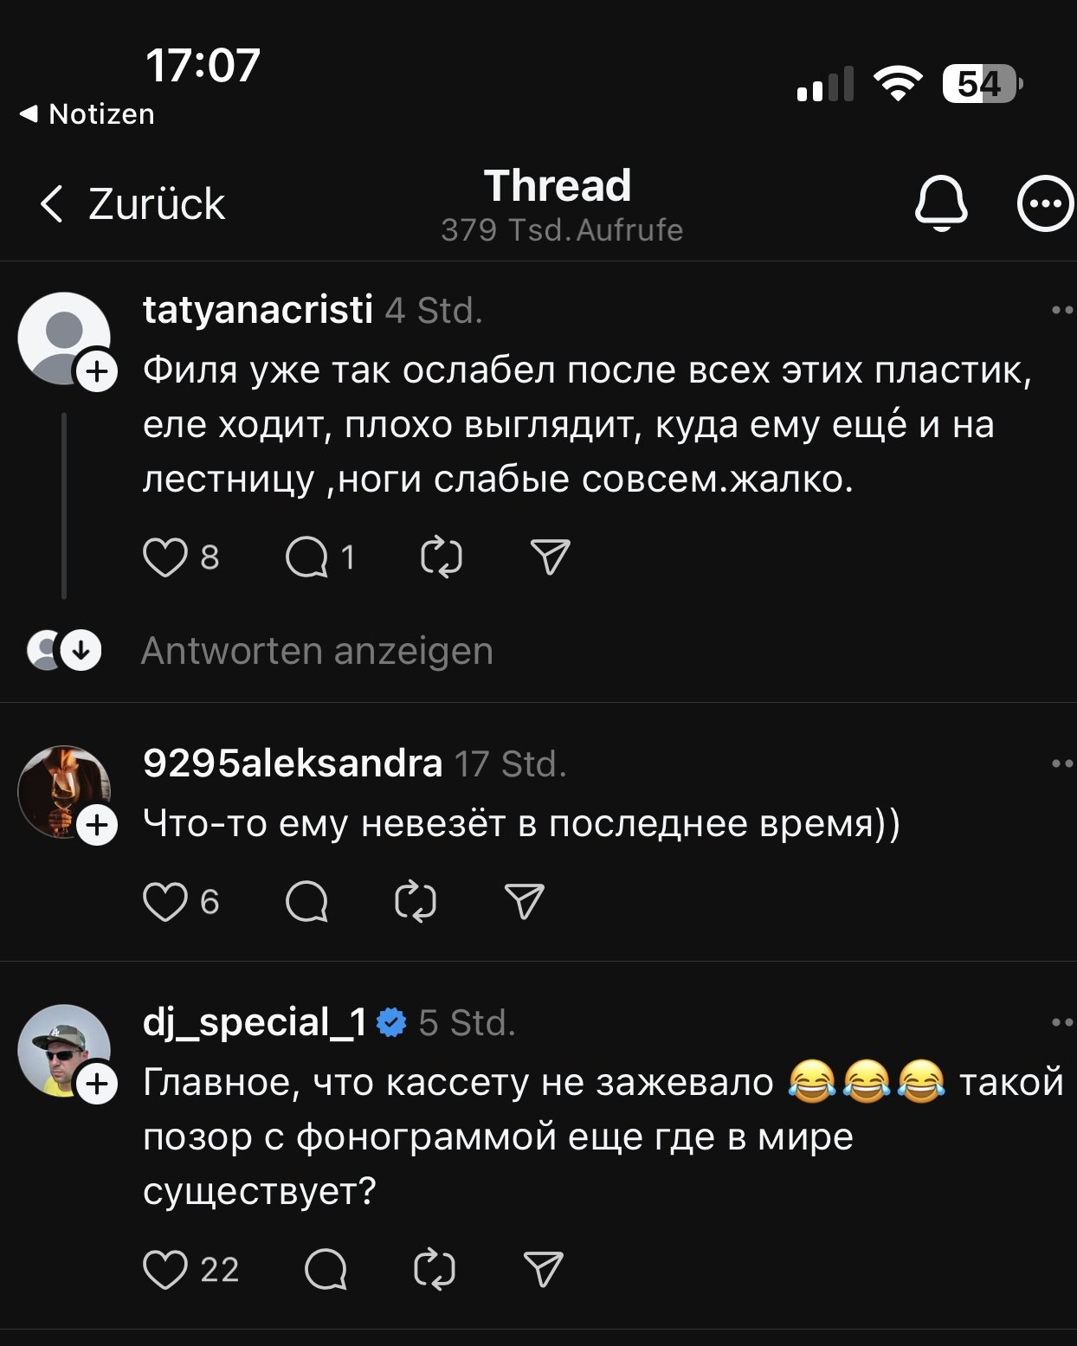This screenshot has width=1077, height=1346.
Task: Reply to dj_special_1's comment
Action: pos(326,1270)
